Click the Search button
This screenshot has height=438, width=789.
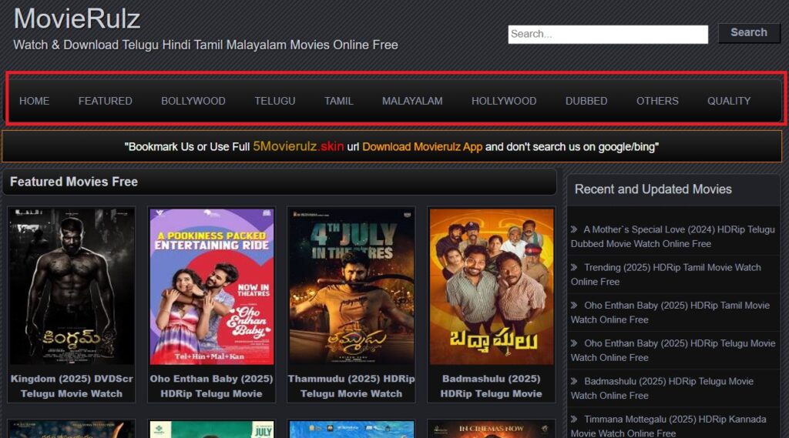[749, 32]
